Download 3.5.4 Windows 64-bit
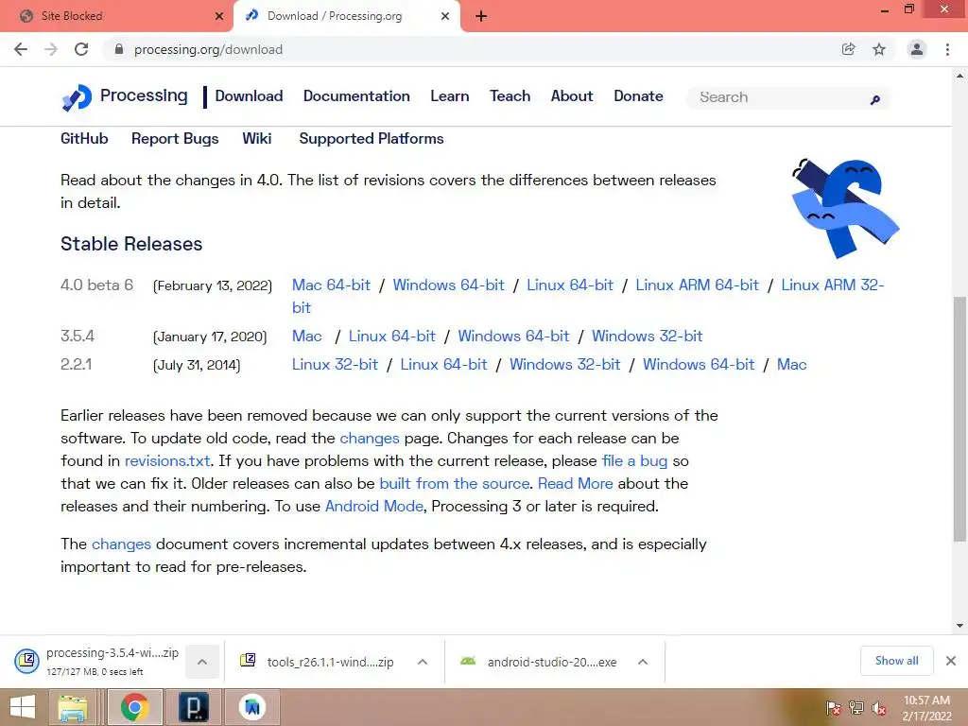This screenshot has height=726, width=968. (x=513, y=337)
